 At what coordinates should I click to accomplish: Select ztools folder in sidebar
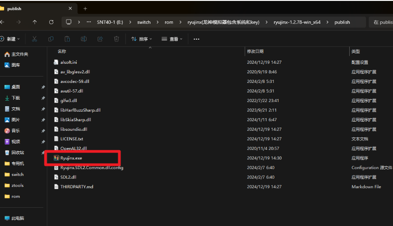tap(17, 185)
